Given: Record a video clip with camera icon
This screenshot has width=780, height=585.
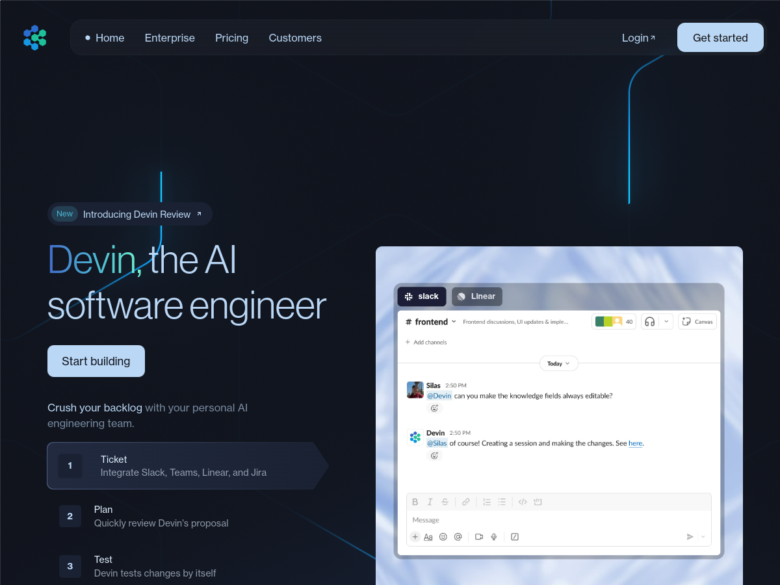Looking at the screenshot, I should (479, 537).
